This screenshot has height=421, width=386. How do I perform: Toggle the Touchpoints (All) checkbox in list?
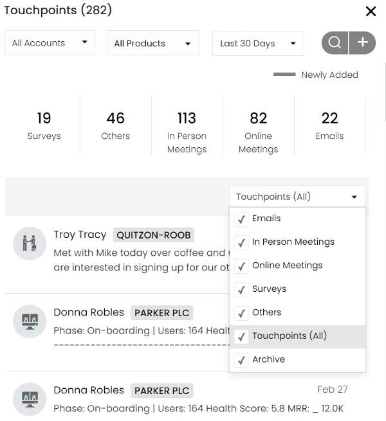(x=241, y=337)
